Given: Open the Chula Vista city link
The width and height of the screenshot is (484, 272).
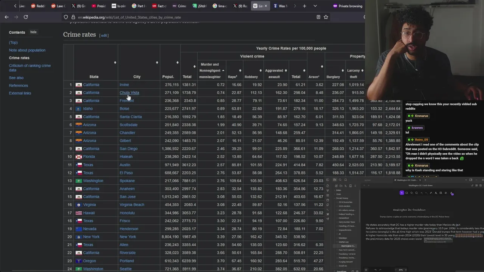Looking at the screenshot, I should (x=129, y=93).
